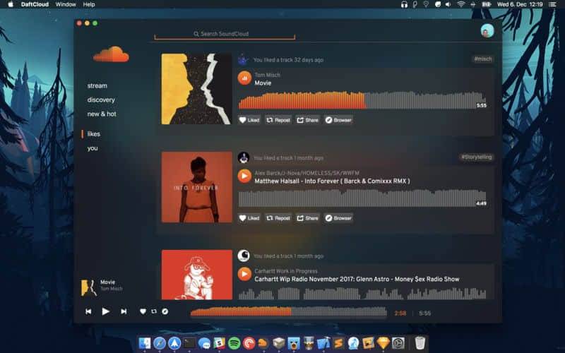This screenshot has height=353, width=565.
Task: Click the now playing Movie thumbnail
Action: (89, 287)
